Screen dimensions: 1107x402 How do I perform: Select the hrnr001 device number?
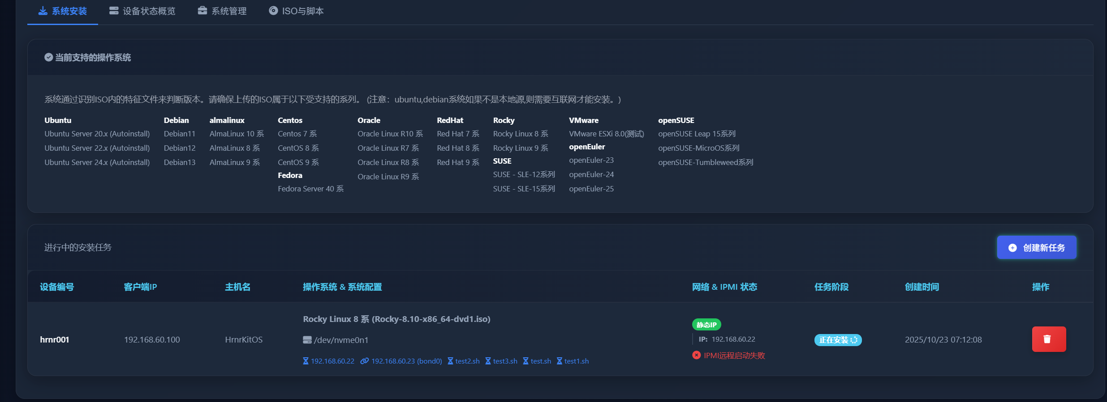[x=55, y=340]
